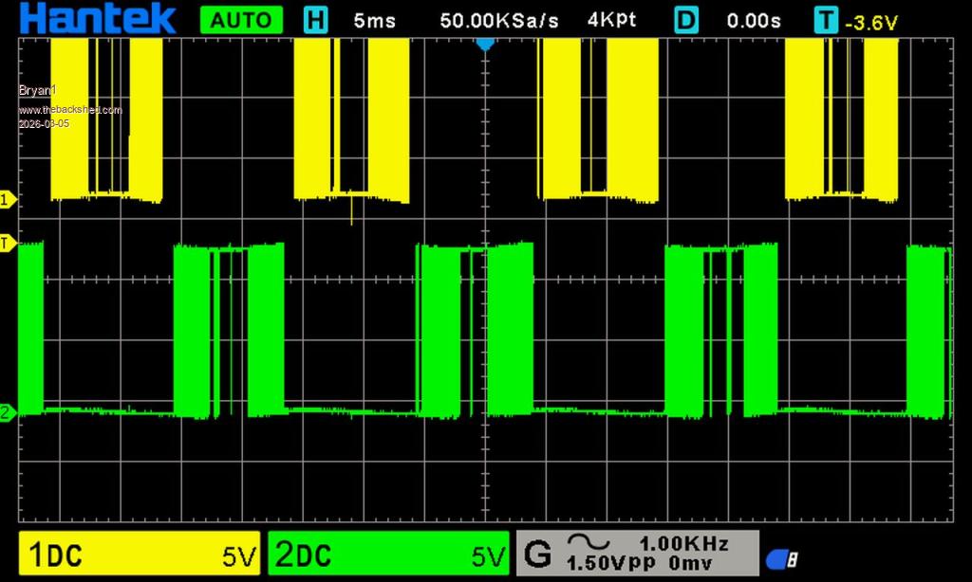Viewport: 972px width, 582px height.
Task: Click the -3.6V trigger level value
Action: [870, 22]
